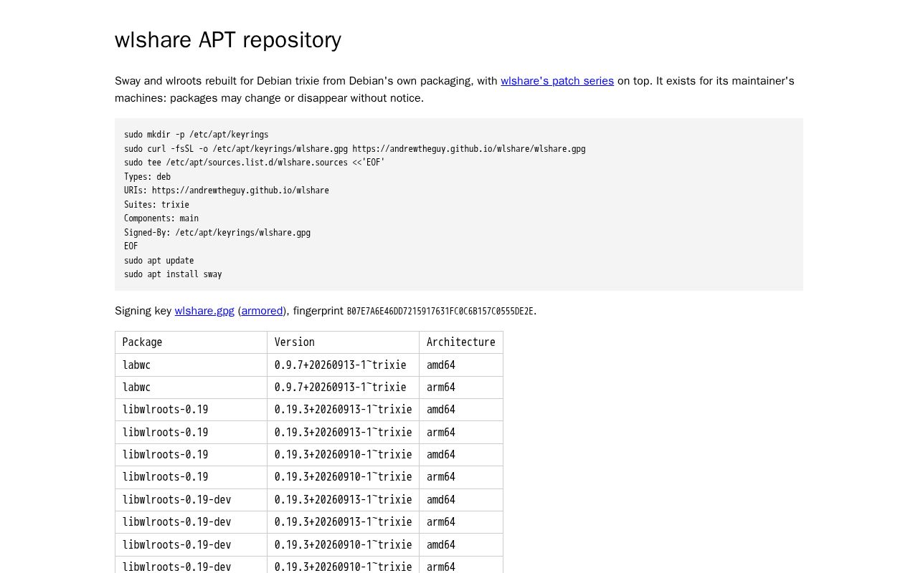Viewport: 918px width, 573px height.
Task: Click the Package column header
Action: [191, 342]
